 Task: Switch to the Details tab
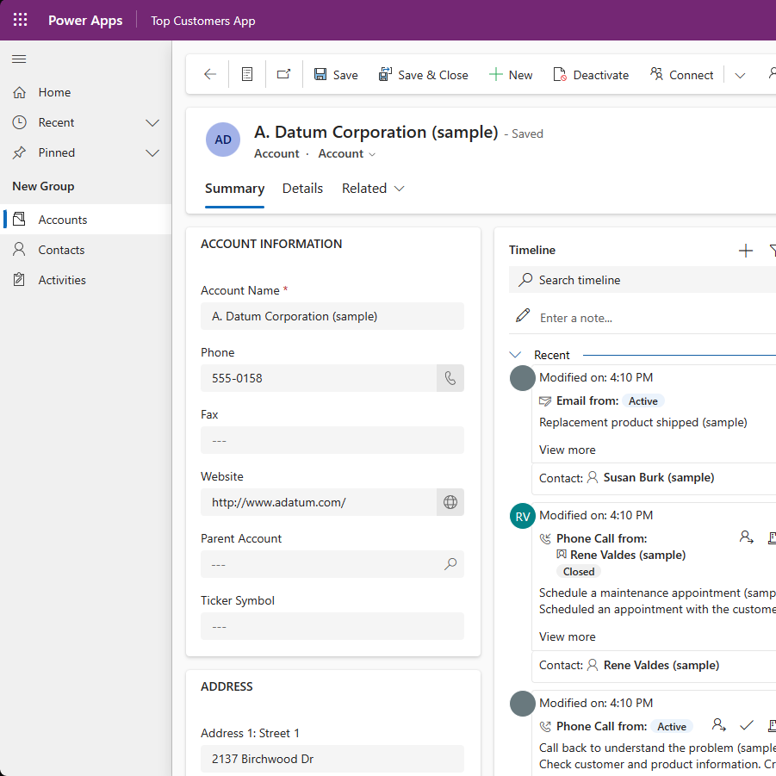(x=302, y=189)
